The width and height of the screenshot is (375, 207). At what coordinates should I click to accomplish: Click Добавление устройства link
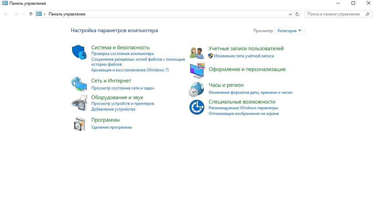click(113, 109)
